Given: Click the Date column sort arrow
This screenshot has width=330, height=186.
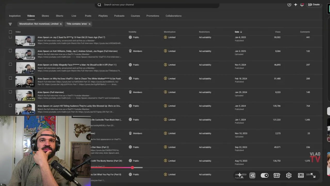Looking at the screenshot, I should click(241, 32).
